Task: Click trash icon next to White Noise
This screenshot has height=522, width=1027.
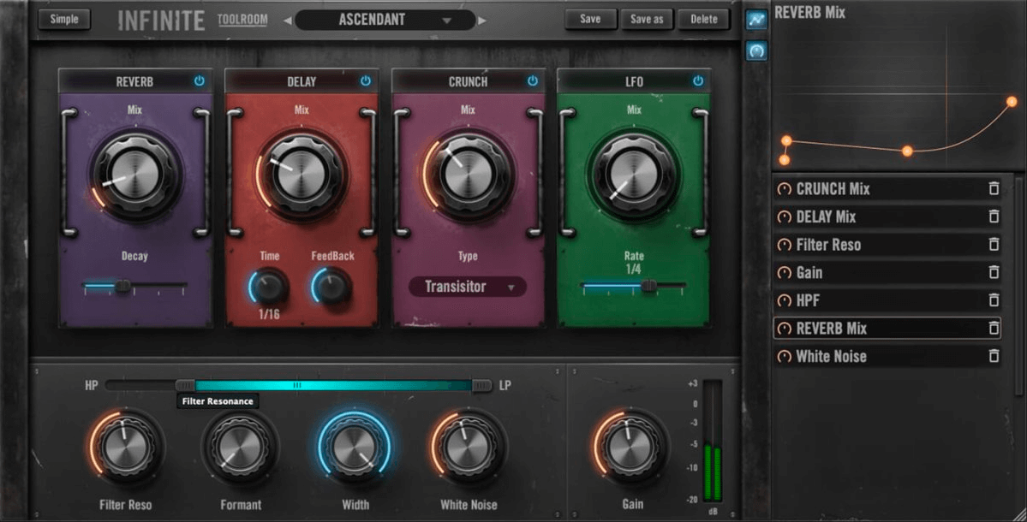Action: click(x=994, y=357)
